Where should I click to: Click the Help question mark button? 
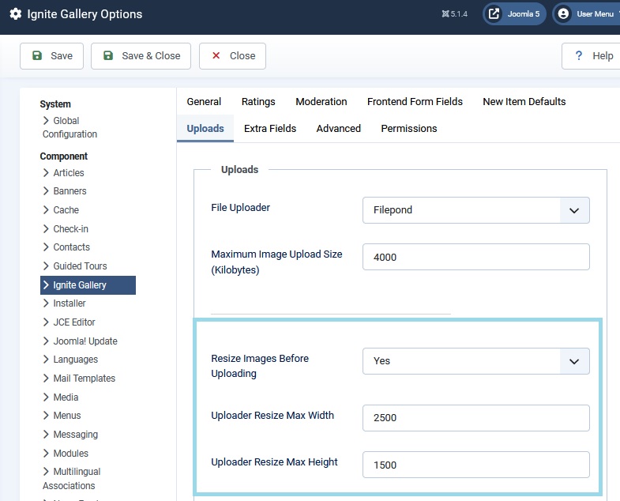coord(592,56)
